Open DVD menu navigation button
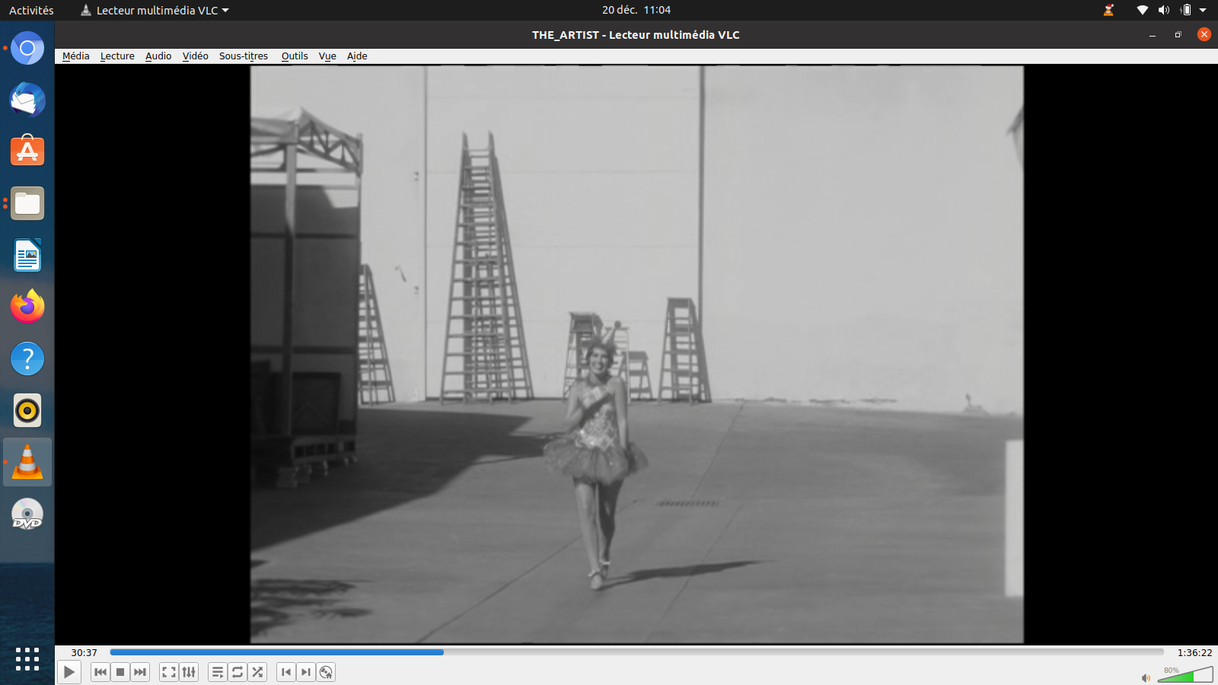The width and height of the screenshot is (1218, 685). pos(326,672)
